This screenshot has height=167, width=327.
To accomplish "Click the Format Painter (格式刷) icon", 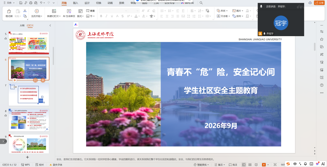I will (9, 11).
